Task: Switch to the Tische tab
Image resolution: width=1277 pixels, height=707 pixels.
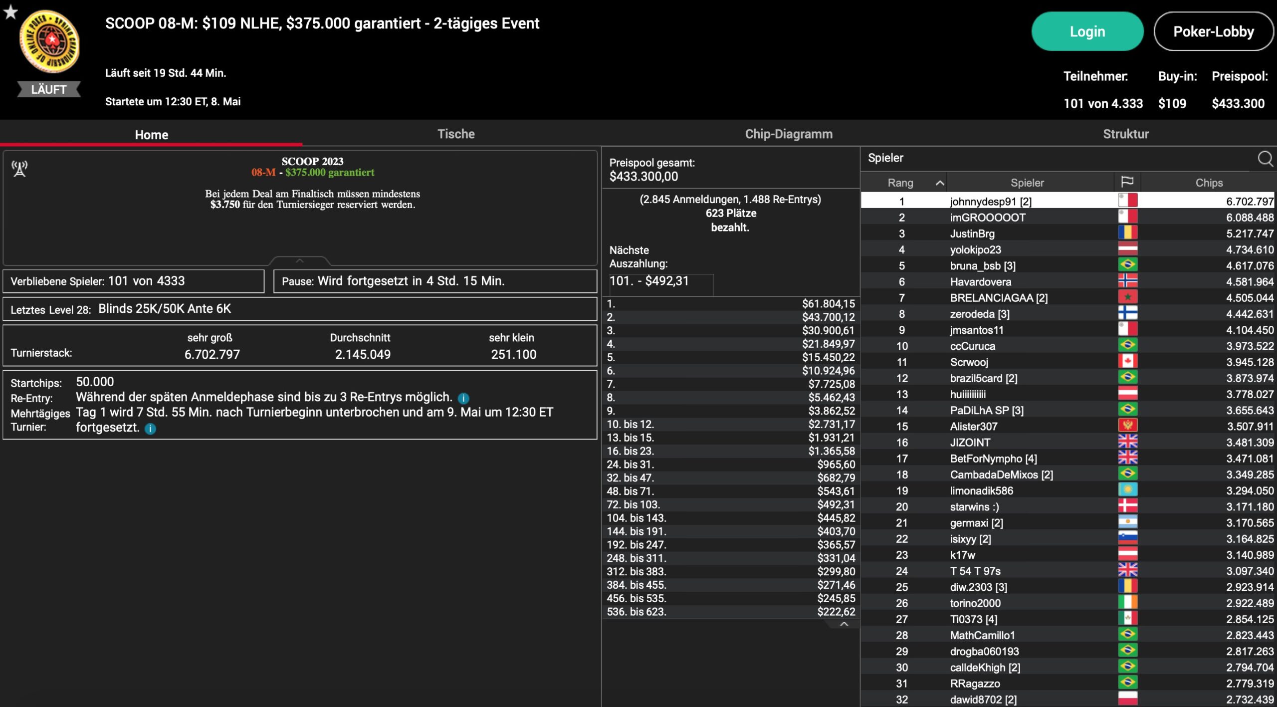Action: tap(456, 134)
